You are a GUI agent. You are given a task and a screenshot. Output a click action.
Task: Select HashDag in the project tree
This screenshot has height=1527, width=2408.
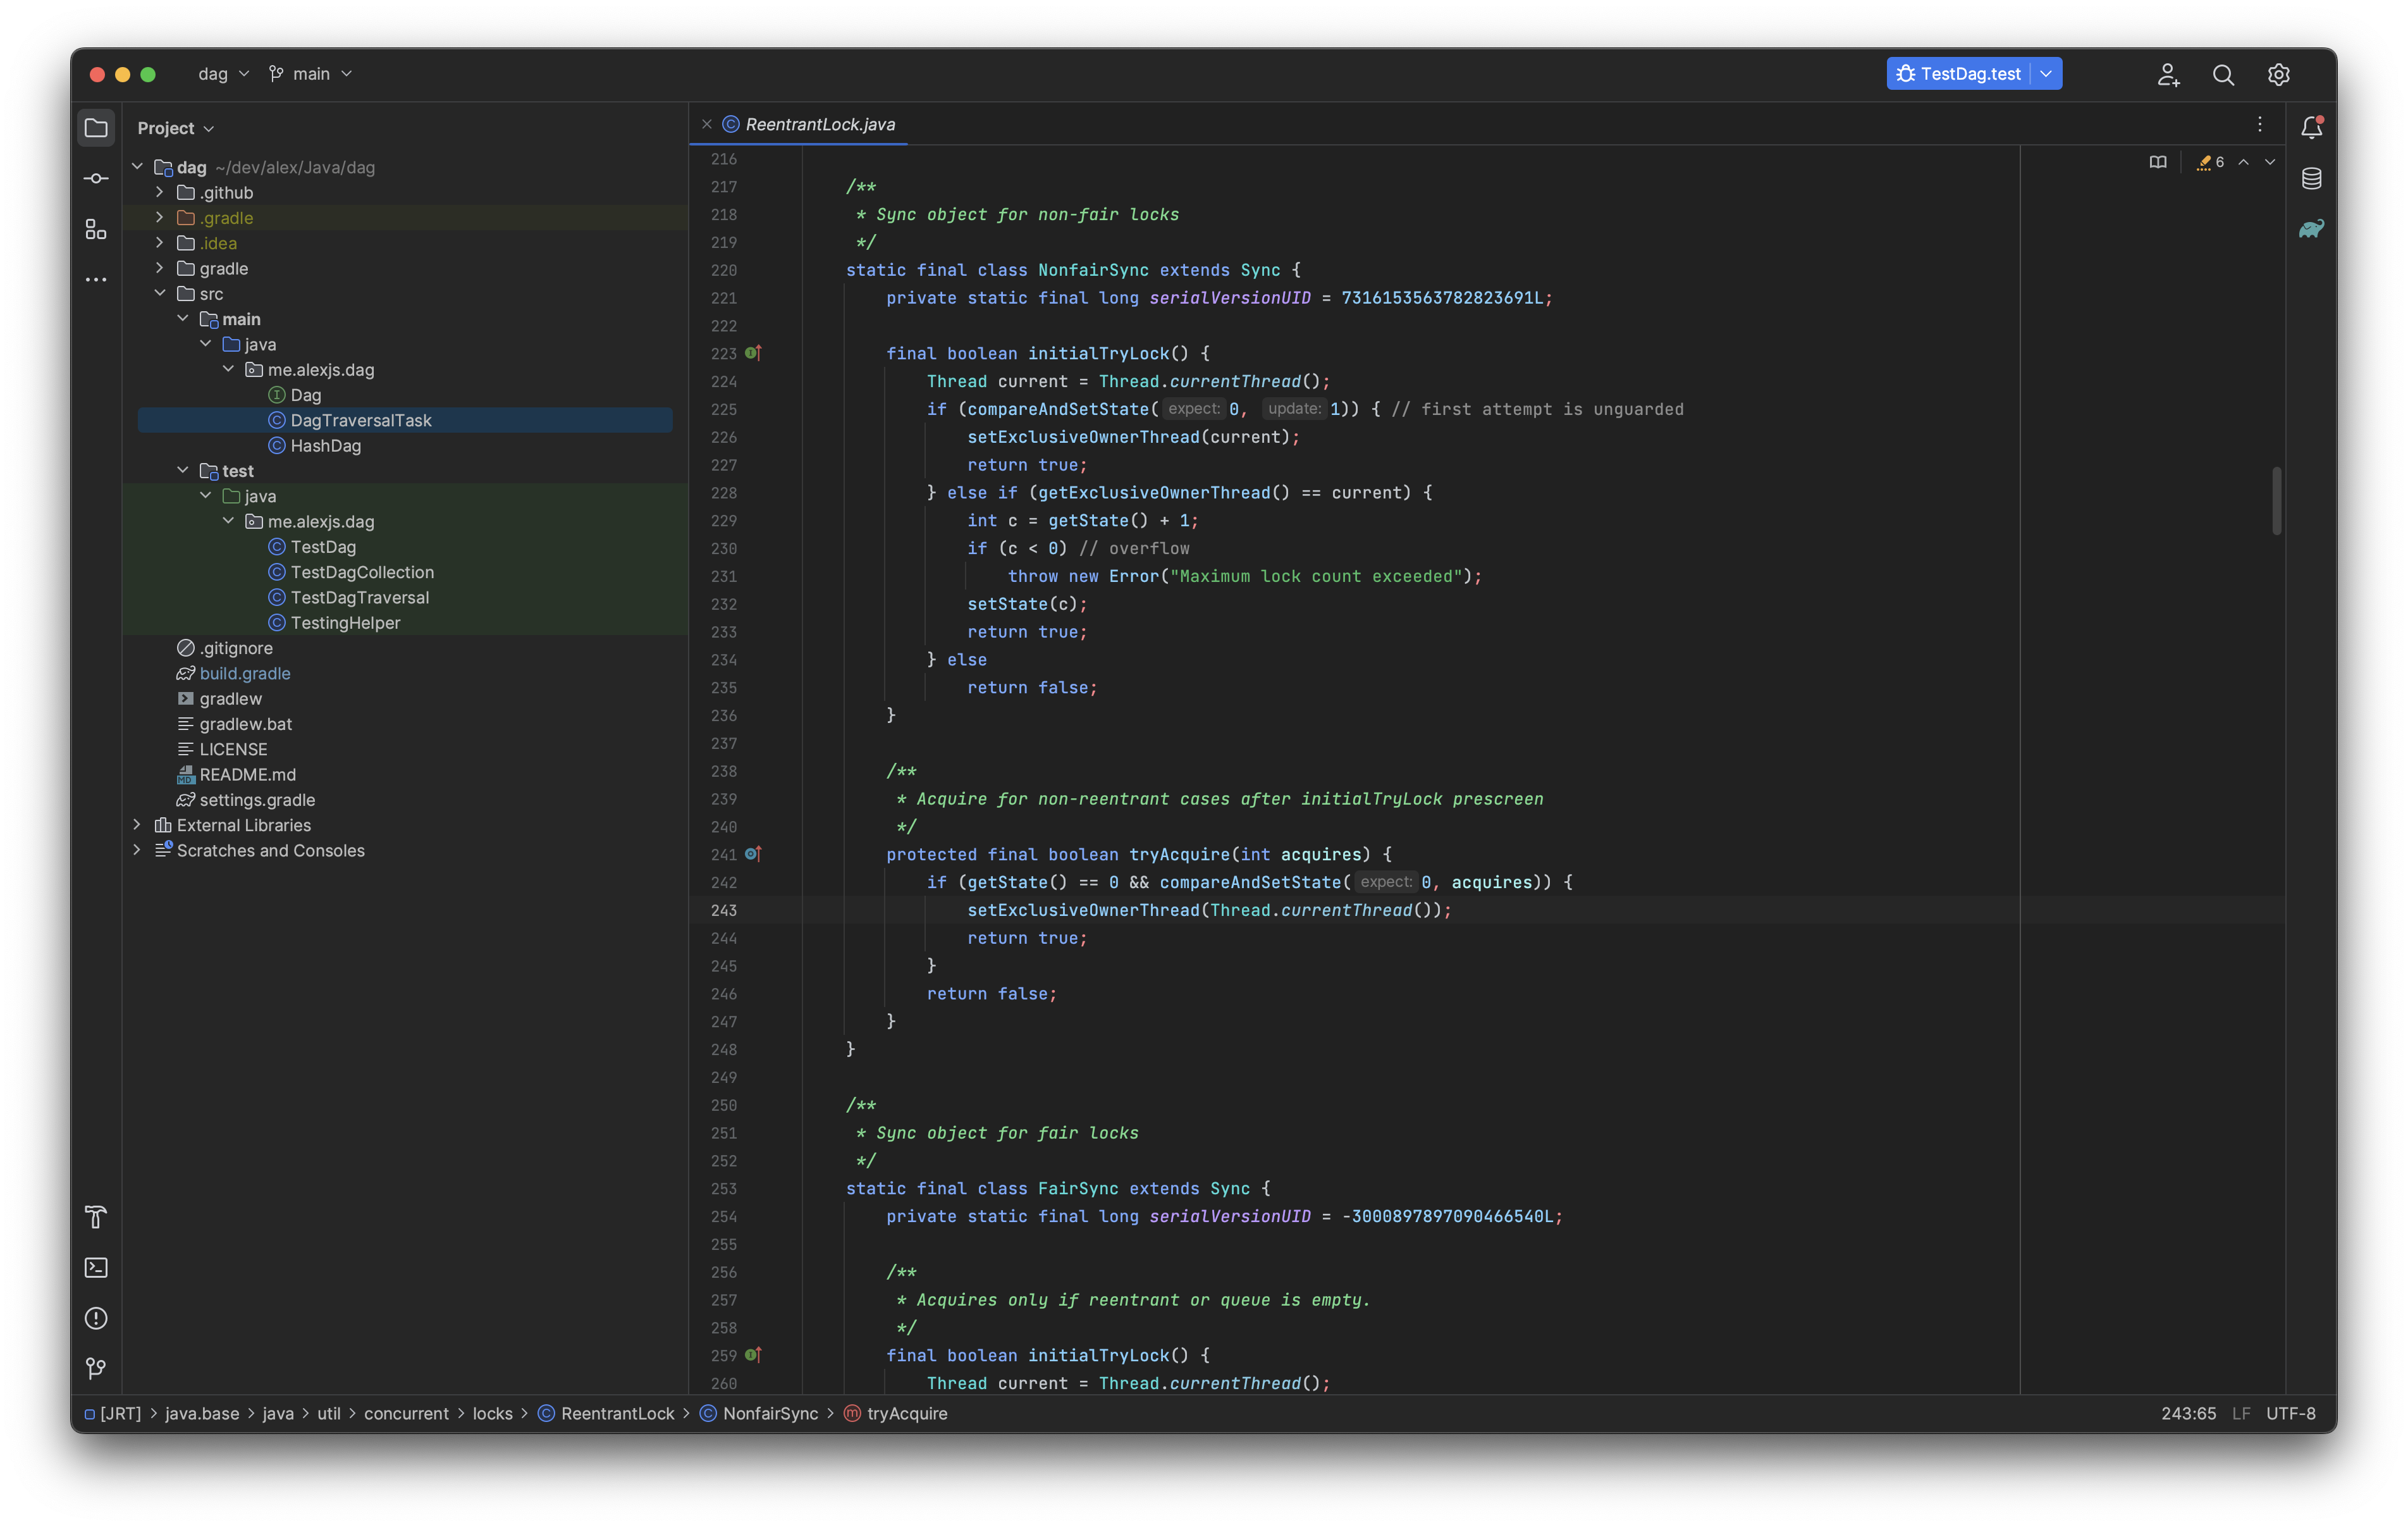tap(325, 445)
